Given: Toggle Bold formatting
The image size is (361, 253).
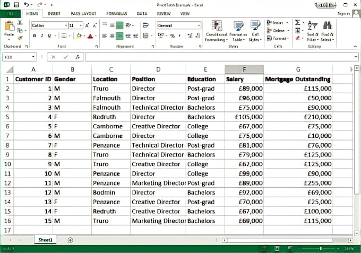Looking at the screenshot, I should click(x=34, y=36).
